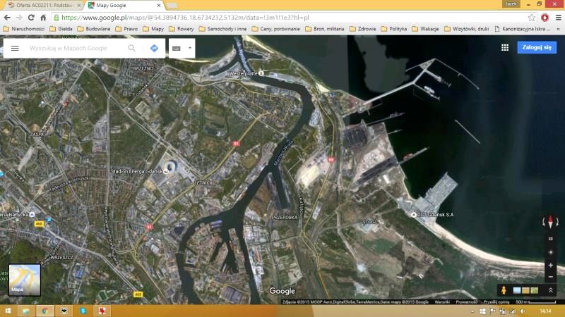The image size is (565, 317).
Task: Open the Google Maps hamburger menu
Action: click(15, 48)
